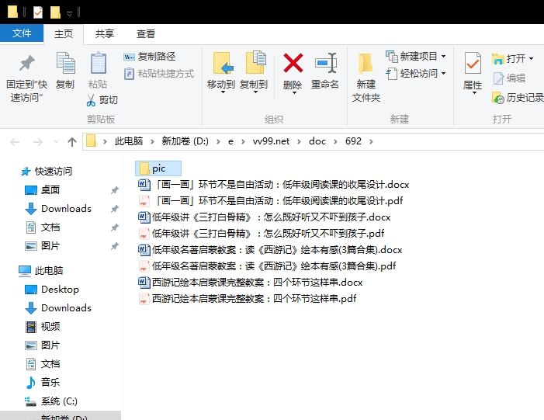Viewport: 544px width, 420px height.
Task: Open the Move to menu
Action: (221, 72)
